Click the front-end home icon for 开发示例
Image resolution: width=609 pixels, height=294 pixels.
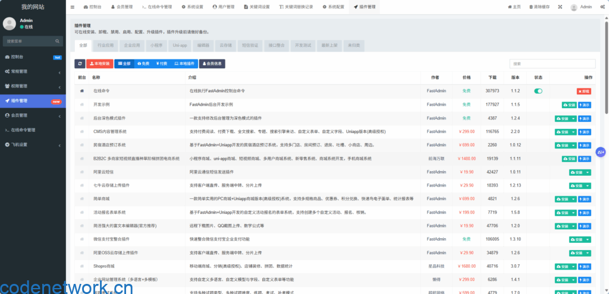[x=81, y=105]
